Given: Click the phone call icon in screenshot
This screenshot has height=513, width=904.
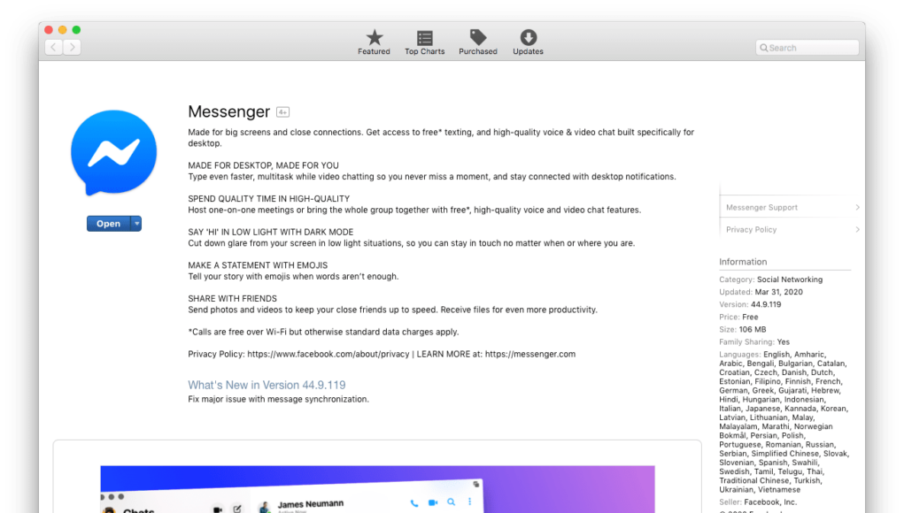Looking at the screenshot, I should click(414, 503).
